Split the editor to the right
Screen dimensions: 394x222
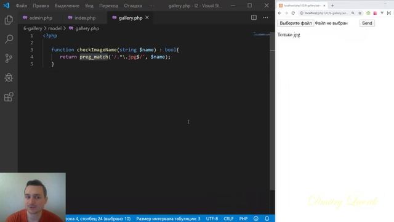coord(254,18)
